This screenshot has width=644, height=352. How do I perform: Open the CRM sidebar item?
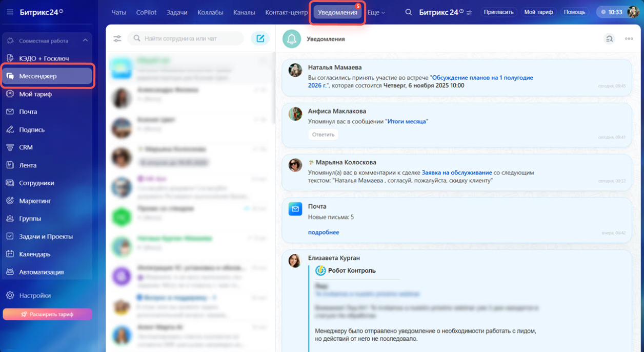(x=26, y=147)
